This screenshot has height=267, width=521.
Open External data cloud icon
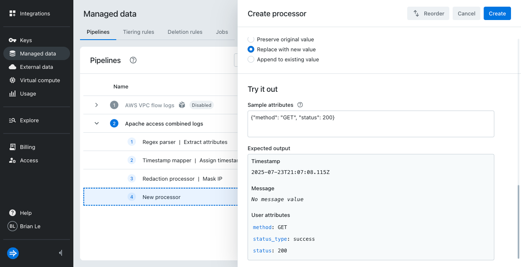point(13,67)
